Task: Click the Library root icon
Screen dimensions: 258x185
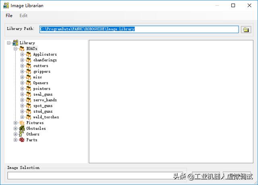Action: [x=15, y=43]
